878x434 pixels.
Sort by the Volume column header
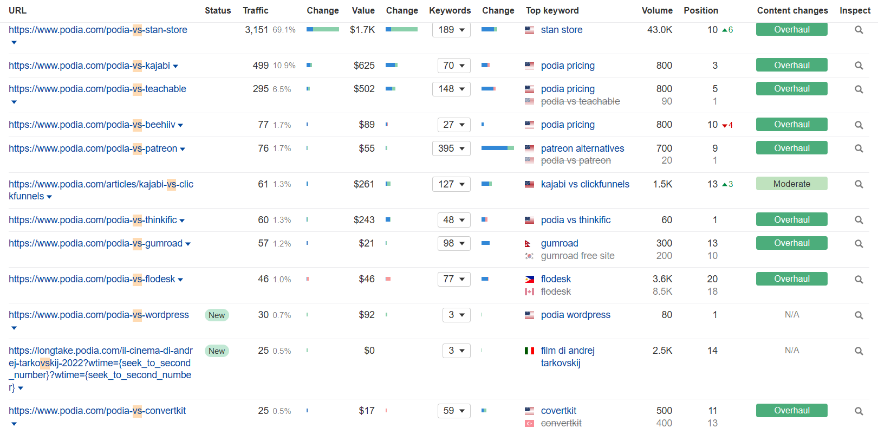click(657, 10)
